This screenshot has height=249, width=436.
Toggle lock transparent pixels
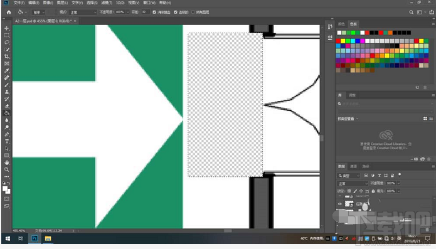point(349,191)
